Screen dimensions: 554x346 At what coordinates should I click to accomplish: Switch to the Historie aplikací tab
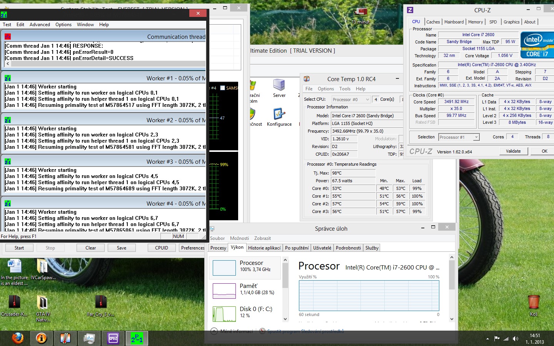[264, 248]
